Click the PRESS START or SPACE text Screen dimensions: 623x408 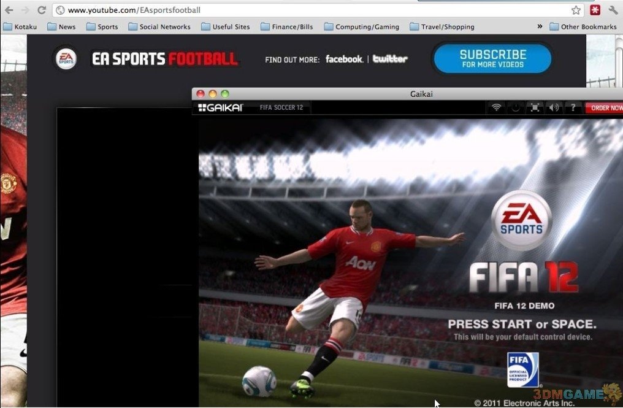click(522, 324)
